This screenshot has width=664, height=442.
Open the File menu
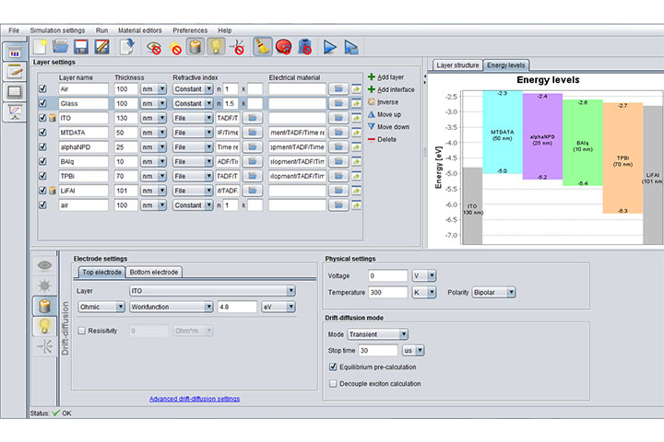point(14,30)
